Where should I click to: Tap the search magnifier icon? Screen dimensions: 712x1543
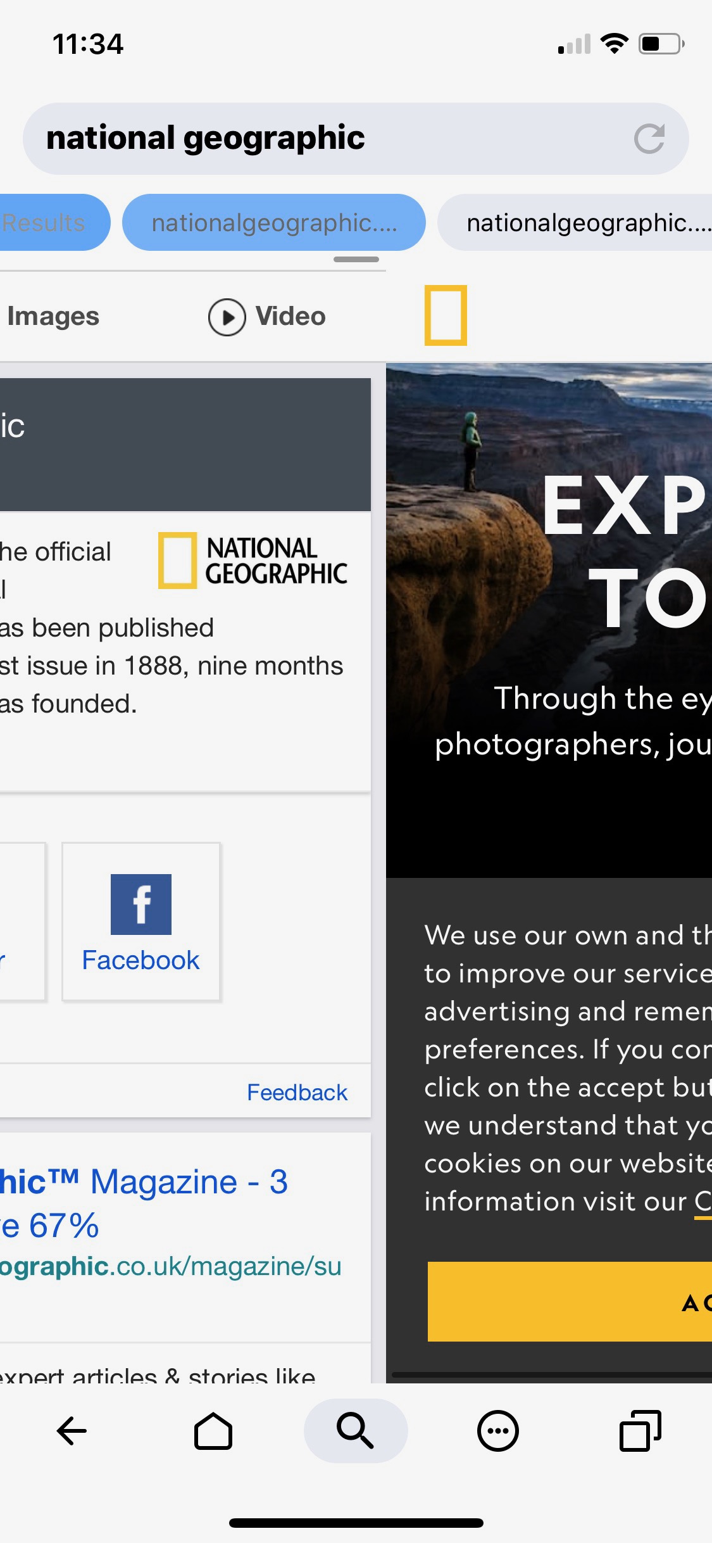(356, 1430)
